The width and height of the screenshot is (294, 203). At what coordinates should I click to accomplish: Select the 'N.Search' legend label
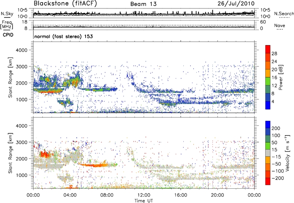(284, 14)
